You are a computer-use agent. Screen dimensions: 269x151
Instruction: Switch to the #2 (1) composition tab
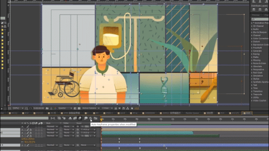click(x=13, y=113)
